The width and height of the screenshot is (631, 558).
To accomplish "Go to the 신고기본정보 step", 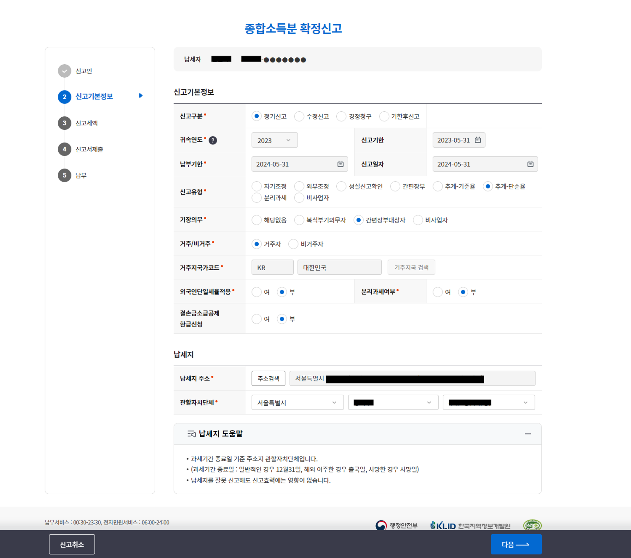I will (x=94, y=97).
